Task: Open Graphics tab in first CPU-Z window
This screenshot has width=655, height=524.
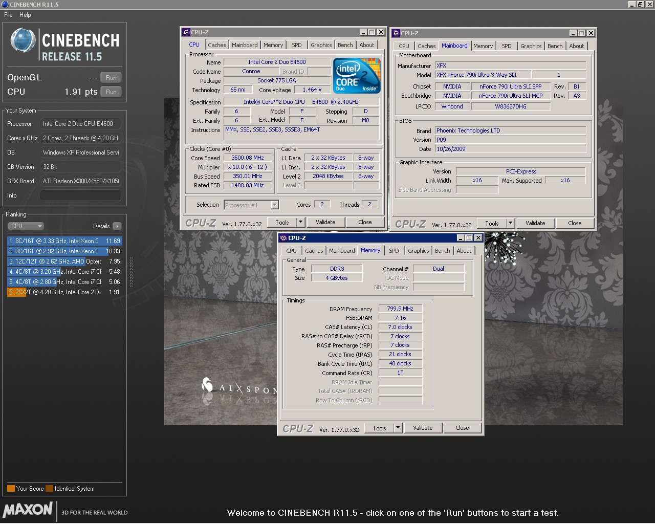Action: pyautogui.click(x=321, y=45)
